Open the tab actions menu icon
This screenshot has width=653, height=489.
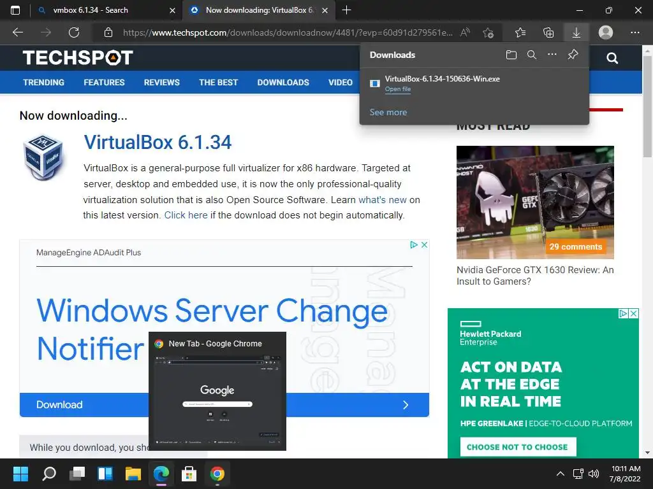[x=15, y=10]
